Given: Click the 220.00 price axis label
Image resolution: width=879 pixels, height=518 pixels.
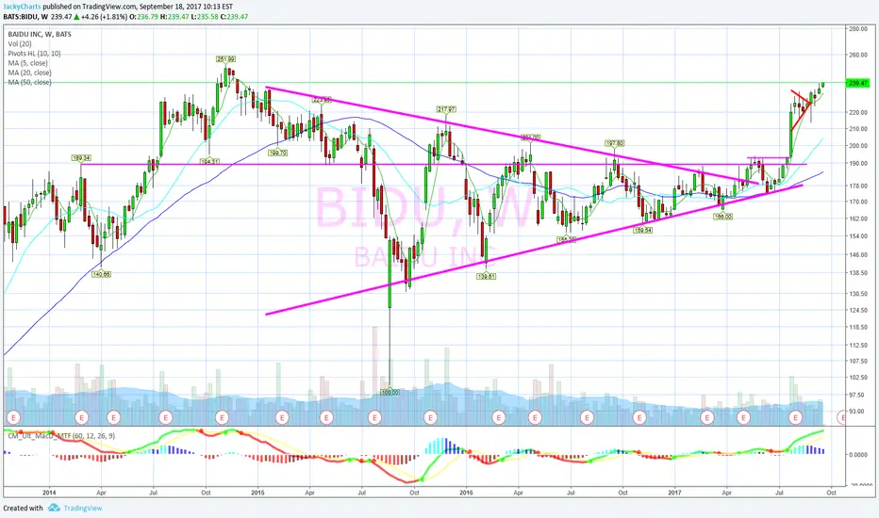Looking at the screenshot, I should 858,113.
